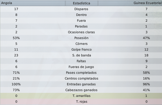Select the Ocasiones claras row

pos(81,32)
